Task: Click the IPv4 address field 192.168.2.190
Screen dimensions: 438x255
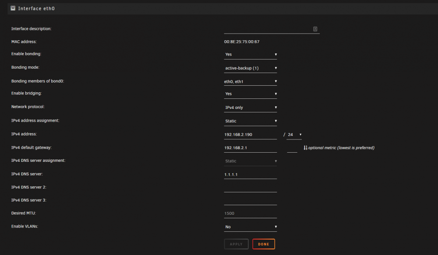Action: [x=250, y=135]
